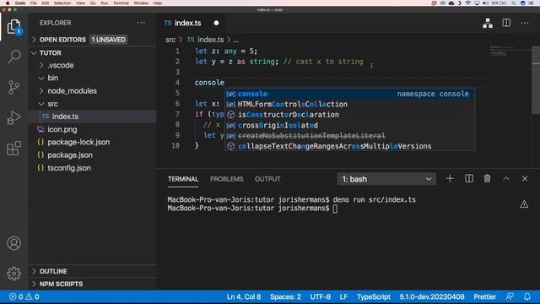Maximize the terminal panel with up chevron
540x304 pixels.
pyautogui.click(x=506, y=178)
